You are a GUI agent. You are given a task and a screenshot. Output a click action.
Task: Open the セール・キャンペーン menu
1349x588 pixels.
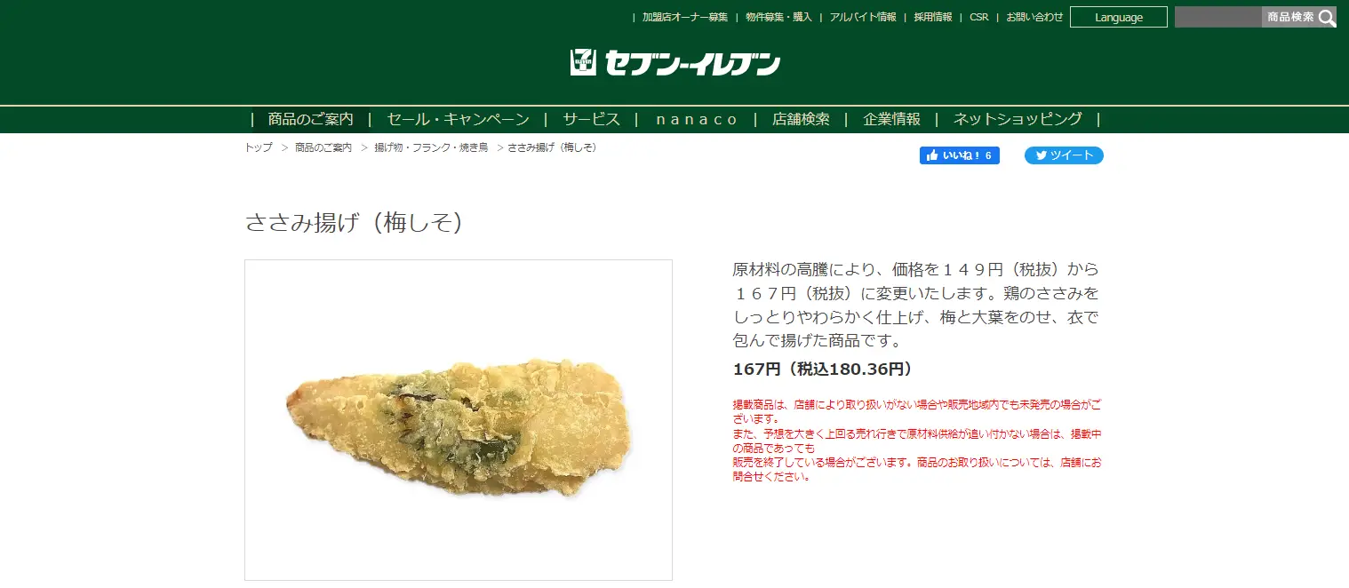pos(459,119)
